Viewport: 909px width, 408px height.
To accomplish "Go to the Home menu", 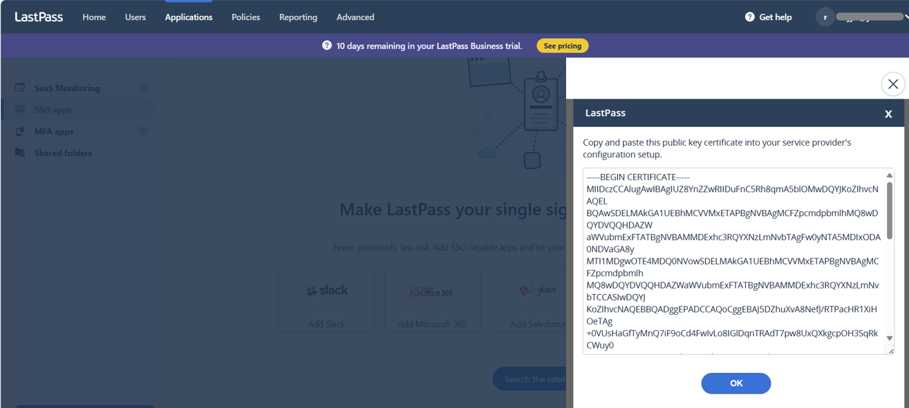I will click(x=94, y=17).
